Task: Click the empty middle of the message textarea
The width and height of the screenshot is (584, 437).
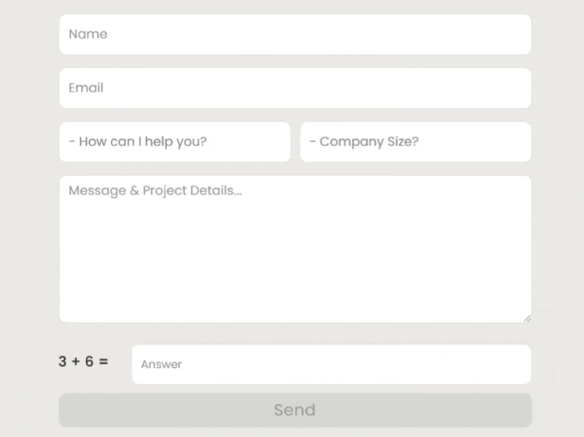Action: pyautogui.click(x=295, y=257)
